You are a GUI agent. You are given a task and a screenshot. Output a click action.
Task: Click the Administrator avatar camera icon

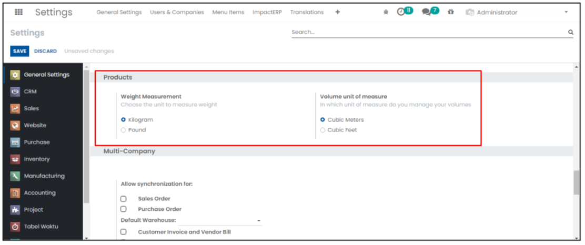coord(470,12)
